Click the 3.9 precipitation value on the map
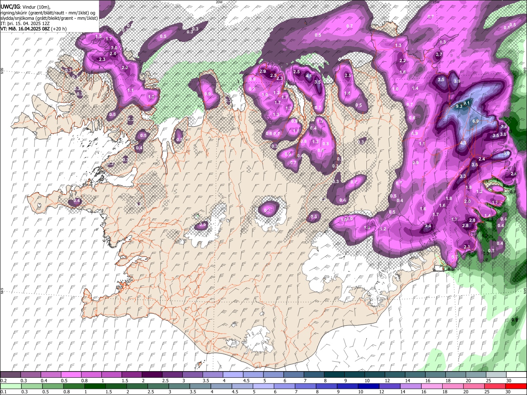527x395 pixels. coord(457,81)
